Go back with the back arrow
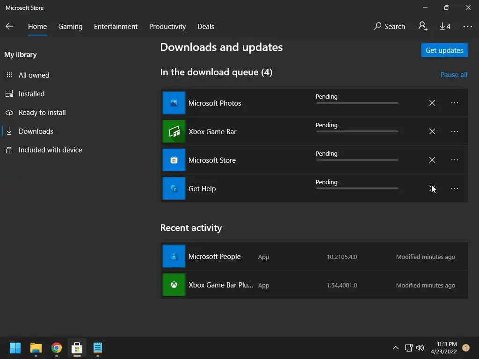The width and height of the screenshot is (479, 359). (9, 26)
